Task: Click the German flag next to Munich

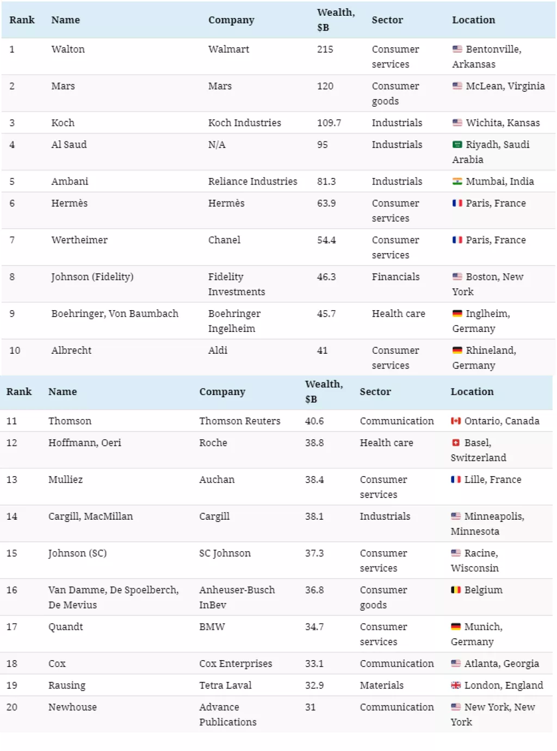Action: [455, 627]
